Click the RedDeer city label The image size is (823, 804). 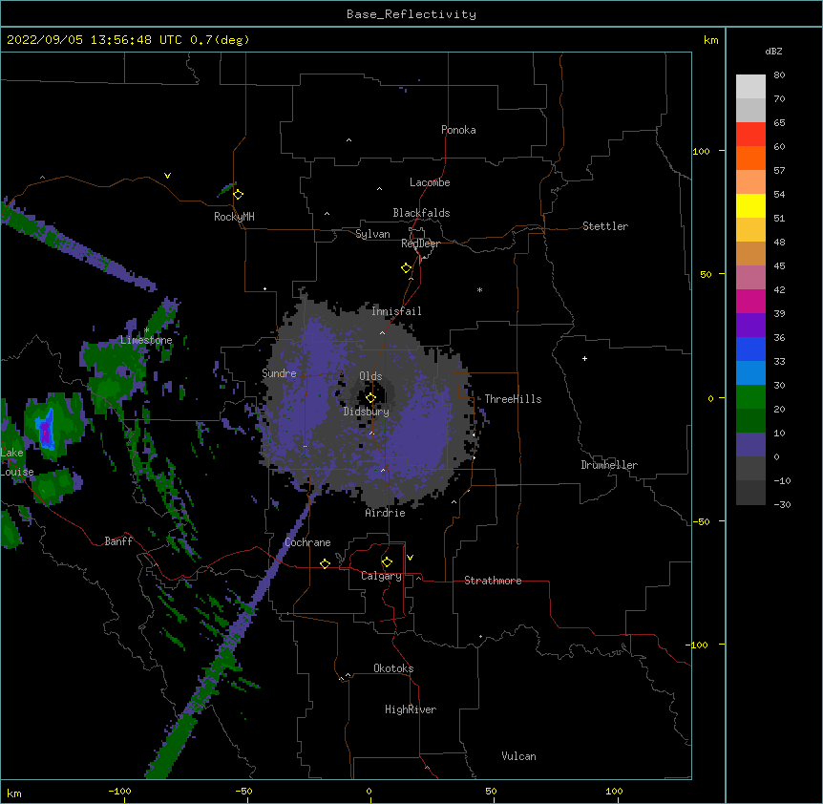coord(420,243)
